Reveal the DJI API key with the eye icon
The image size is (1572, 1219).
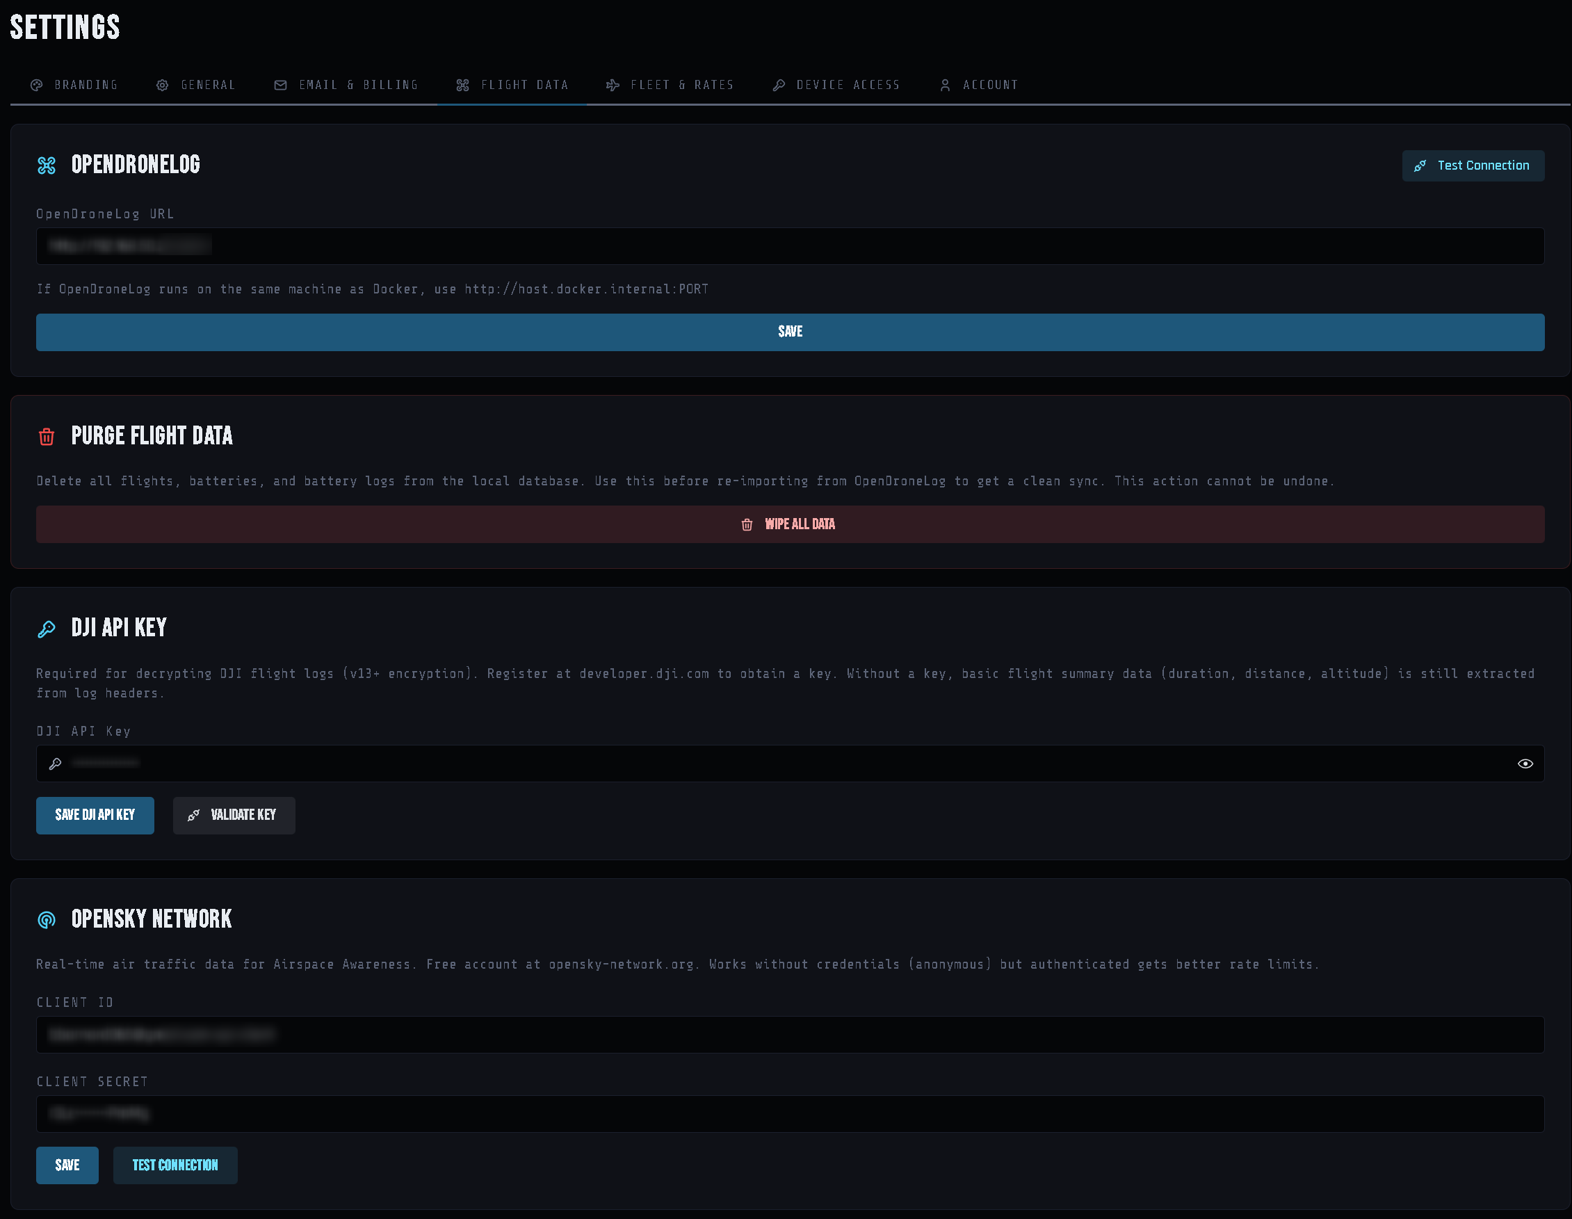pos(1525,764)
